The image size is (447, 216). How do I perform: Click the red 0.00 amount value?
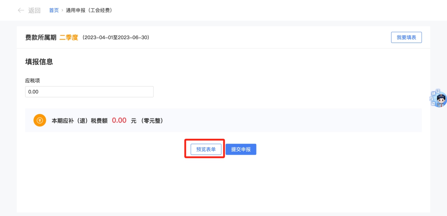click(x=119, y=120)
